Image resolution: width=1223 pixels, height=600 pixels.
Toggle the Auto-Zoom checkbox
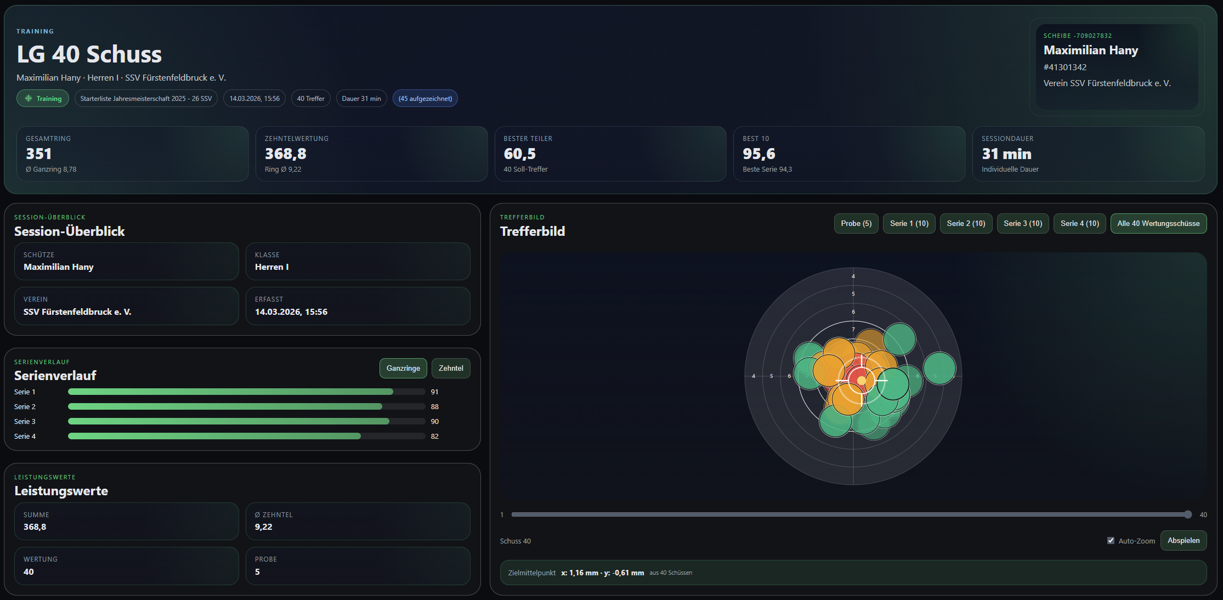coord(1111,541)
